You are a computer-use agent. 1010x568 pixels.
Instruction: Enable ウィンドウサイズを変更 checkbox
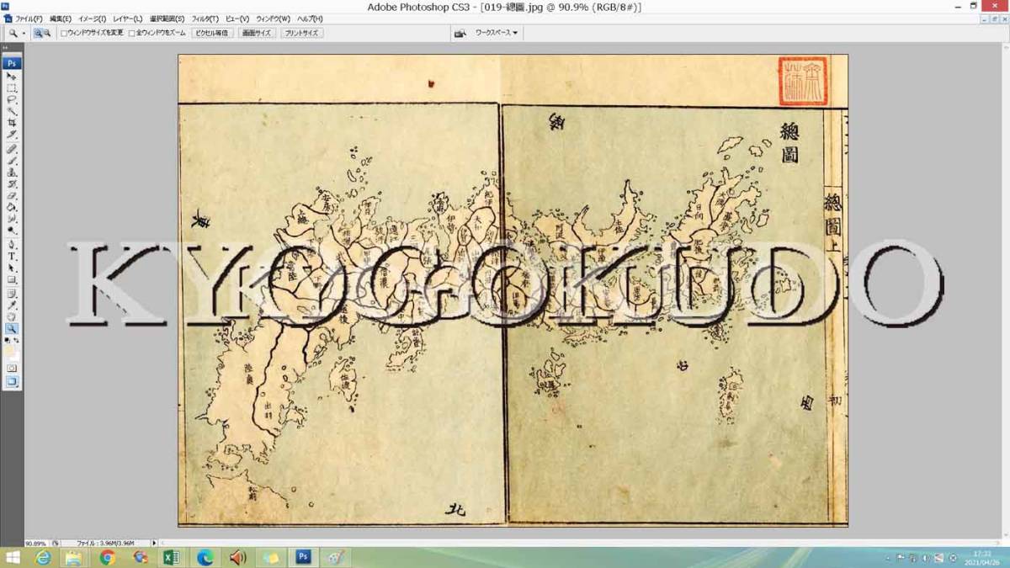coord(65,34)
